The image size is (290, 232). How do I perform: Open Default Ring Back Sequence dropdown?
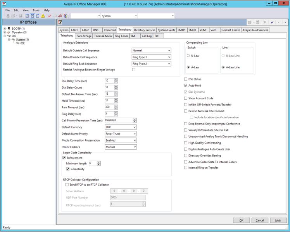152,64
